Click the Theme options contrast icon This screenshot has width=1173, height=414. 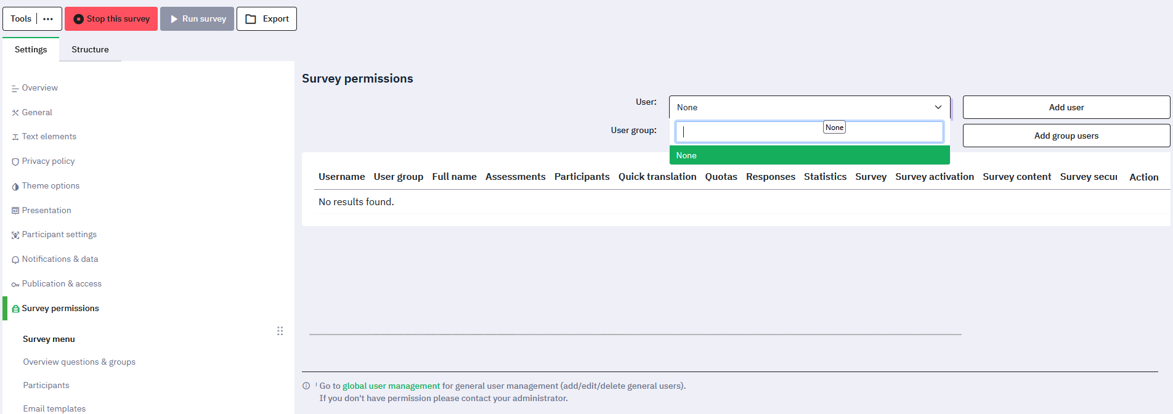(x=15, y=187)
